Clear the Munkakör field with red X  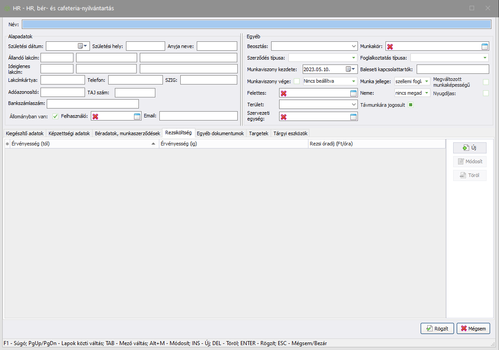390,47
